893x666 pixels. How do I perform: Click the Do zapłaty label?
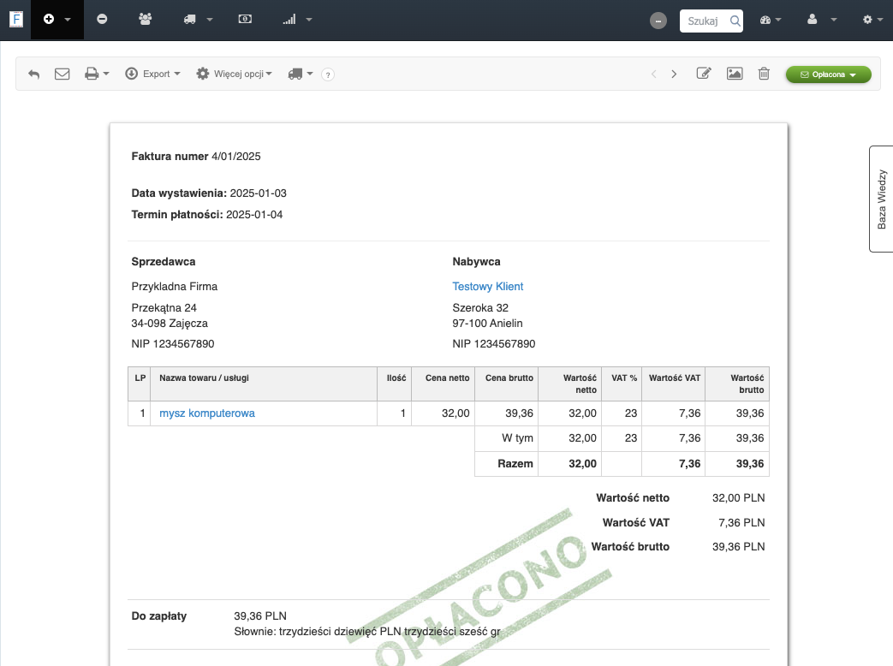tap(159, 615)
